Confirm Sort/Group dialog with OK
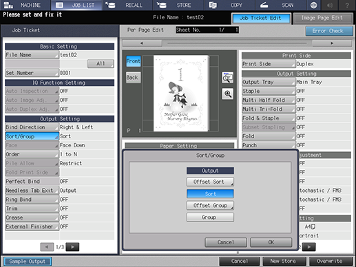Screen dimensions: 356x267 [271, 242]
